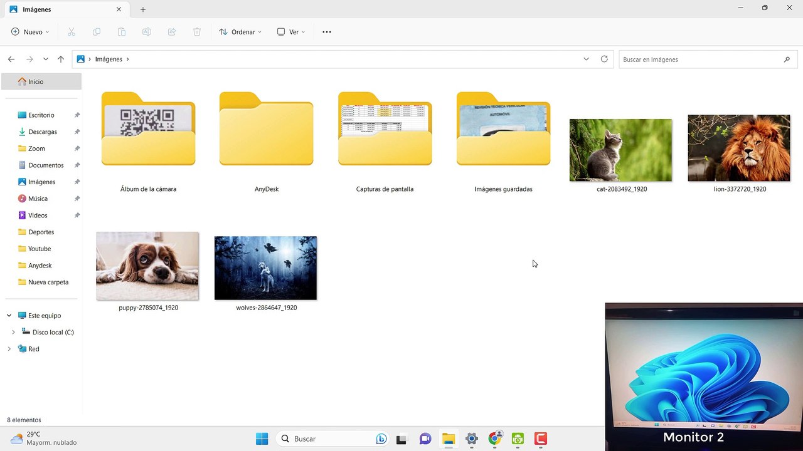Screen dimensions: 803x451
Task: Expand recent locations chevron near navigation arrows
Action: (46, 59)
